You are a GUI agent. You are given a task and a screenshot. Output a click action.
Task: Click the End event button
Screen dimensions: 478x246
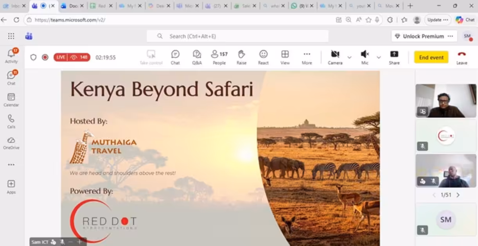[x=431, y=57]
